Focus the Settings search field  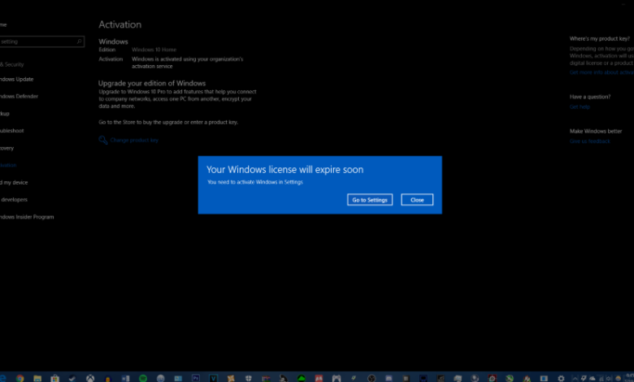pos(41,41)
